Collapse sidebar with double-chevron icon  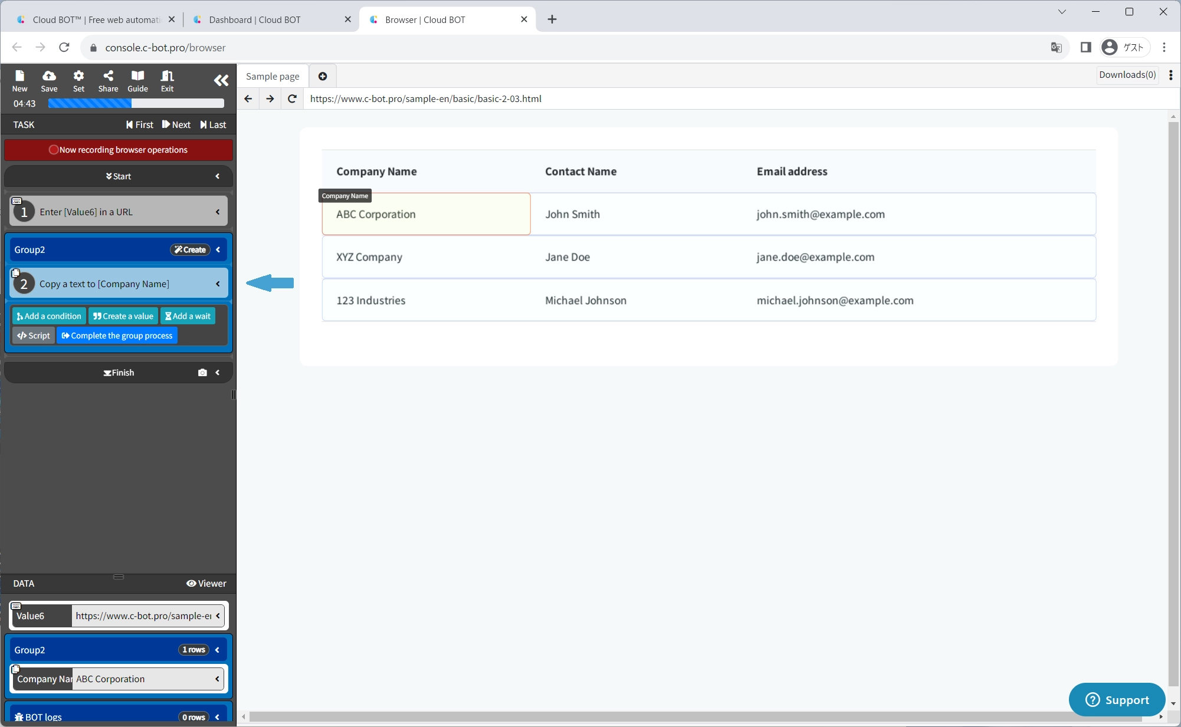[x=221, y=81]
